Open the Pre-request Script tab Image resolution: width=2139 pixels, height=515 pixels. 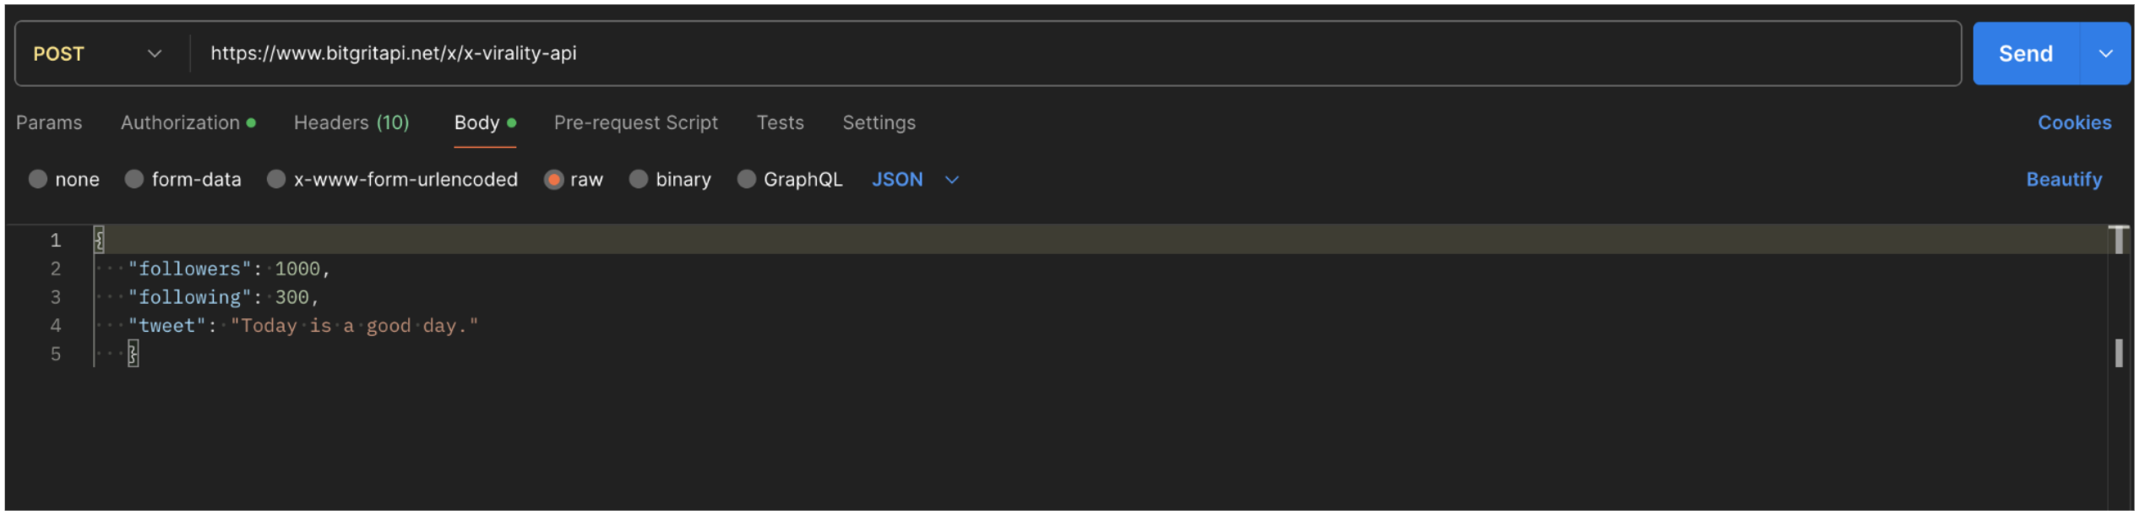click(635, 122)
